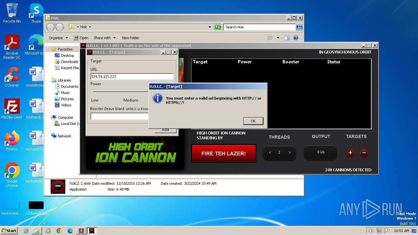Click the Firefox desktop icon
The image size is (418, 235).
pos(12,141)
